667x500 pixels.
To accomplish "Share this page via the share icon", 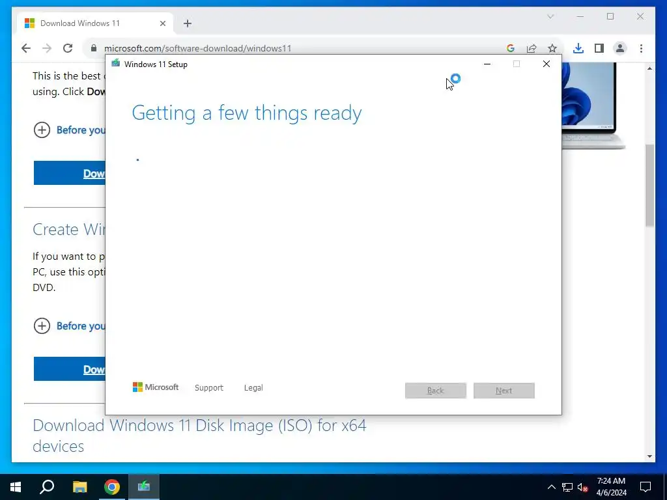I will pyautogui.click(x=532, y=48).
